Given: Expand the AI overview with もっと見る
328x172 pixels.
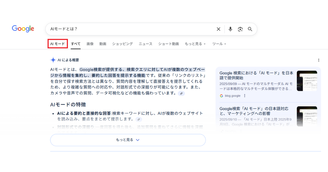Looking at the screenshot, I should pyautogui.click(x=127, y=140).
